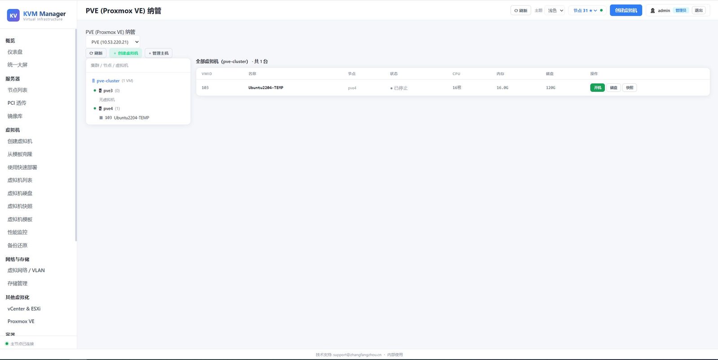Click the 管理员 role badge
718x360 pixels.
click(x=681, y=10)
